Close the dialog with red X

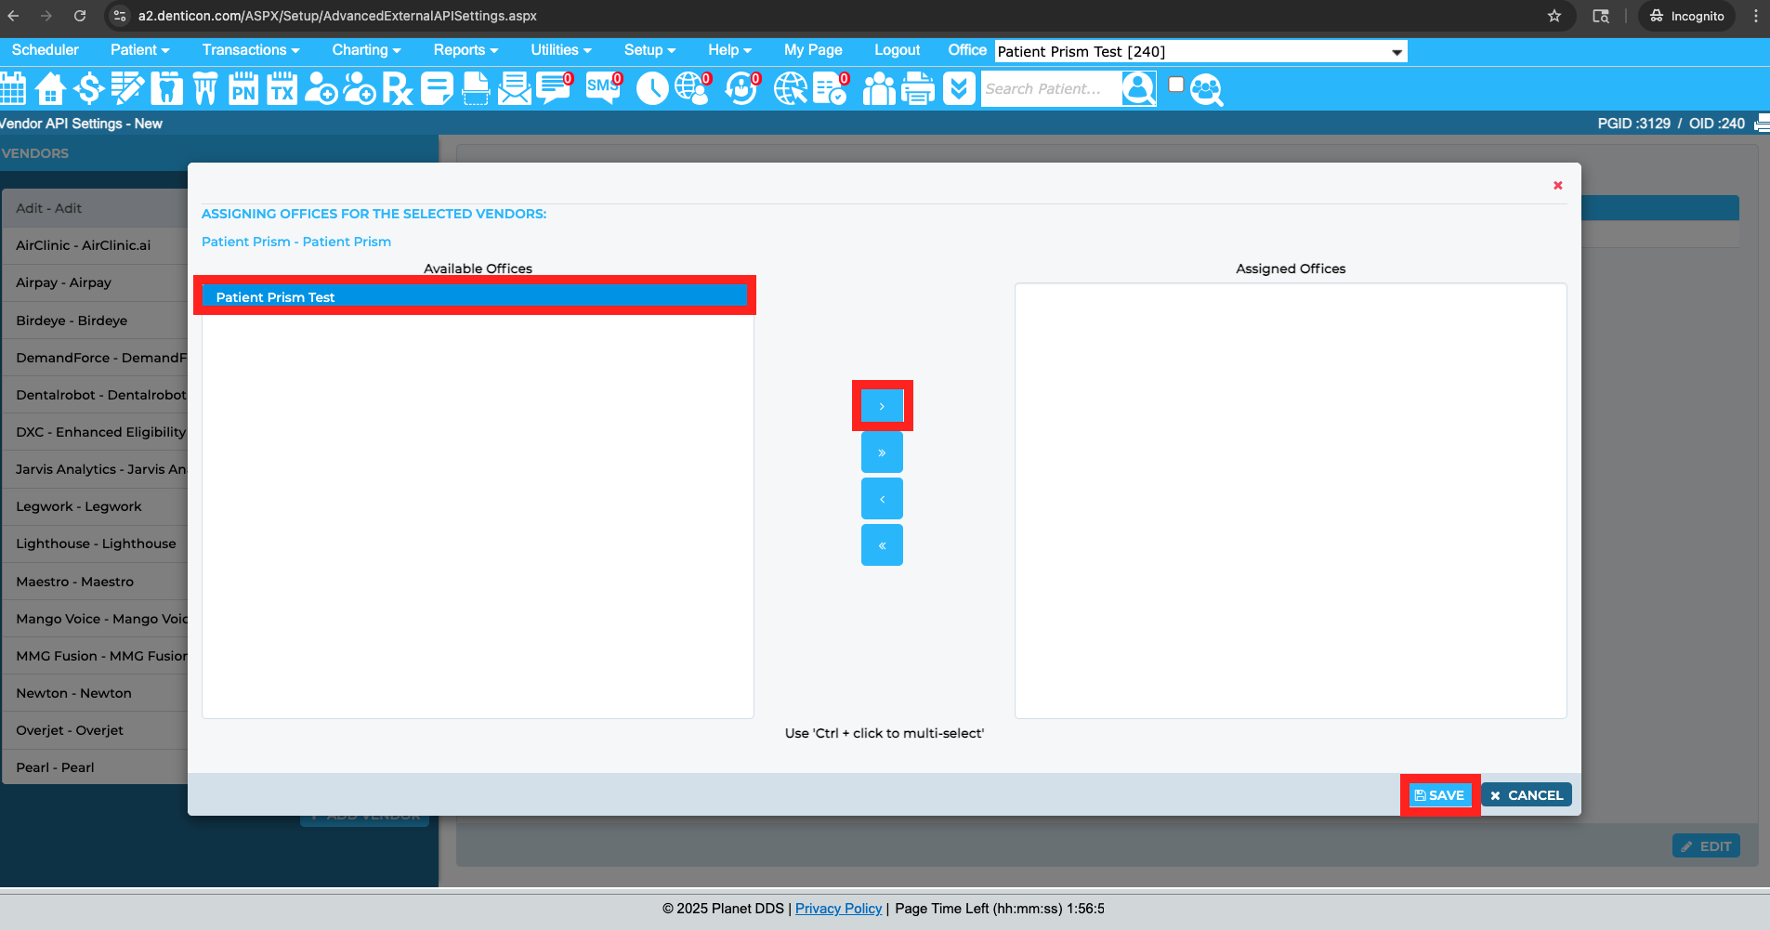[1558, 186]
